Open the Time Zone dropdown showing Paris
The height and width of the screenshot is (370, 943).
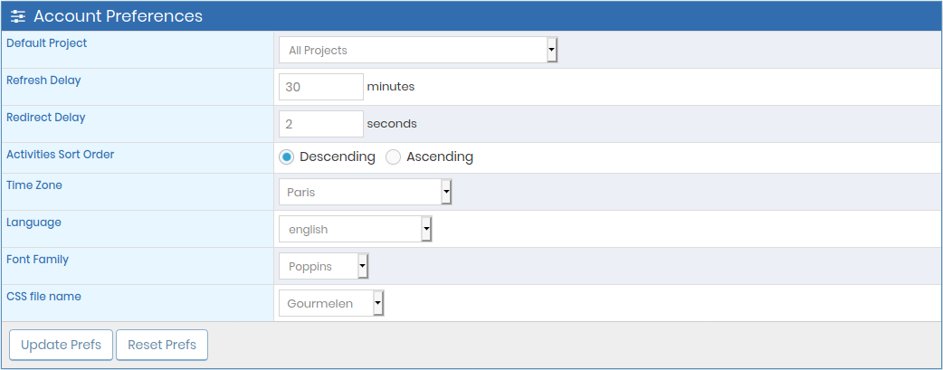[x=365, y=193]
